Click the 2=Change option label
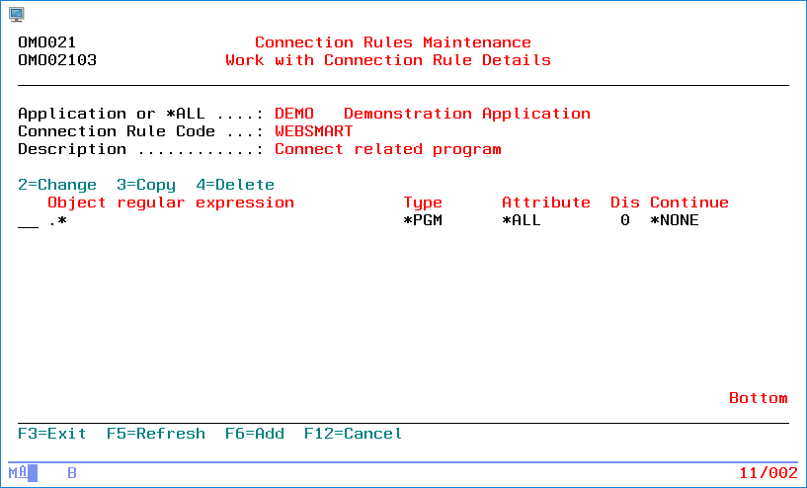 pos(57,185)
